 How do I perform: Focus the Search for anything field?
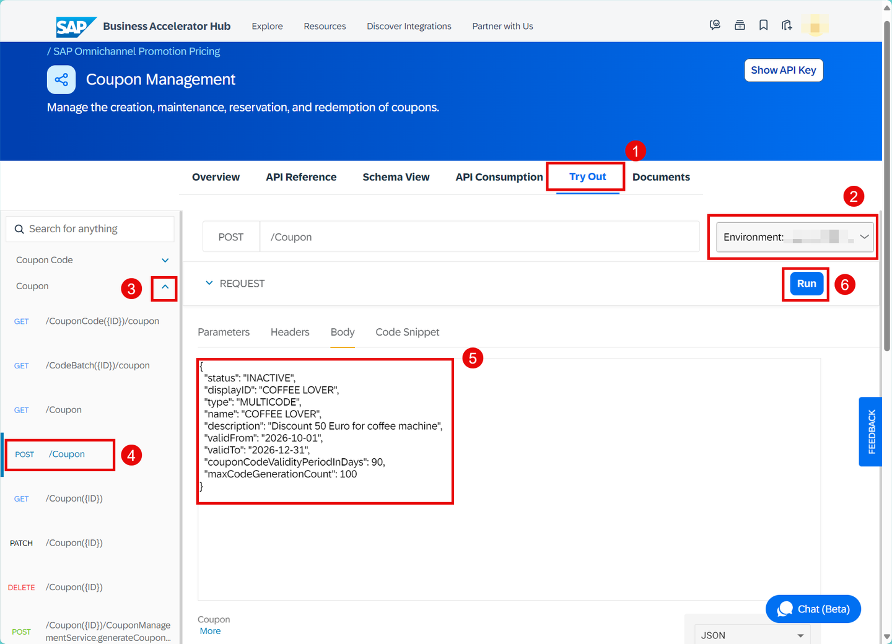[x=90, y=229]
